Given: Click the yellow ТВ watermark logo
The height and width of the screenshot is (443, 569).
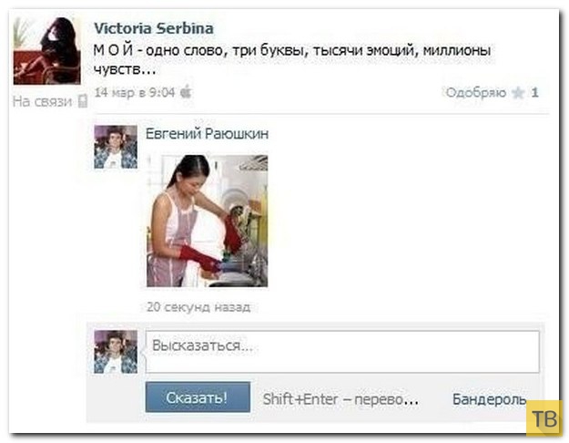Looking at the screenshot, I should pyautogui.click(x=544, y=418).
